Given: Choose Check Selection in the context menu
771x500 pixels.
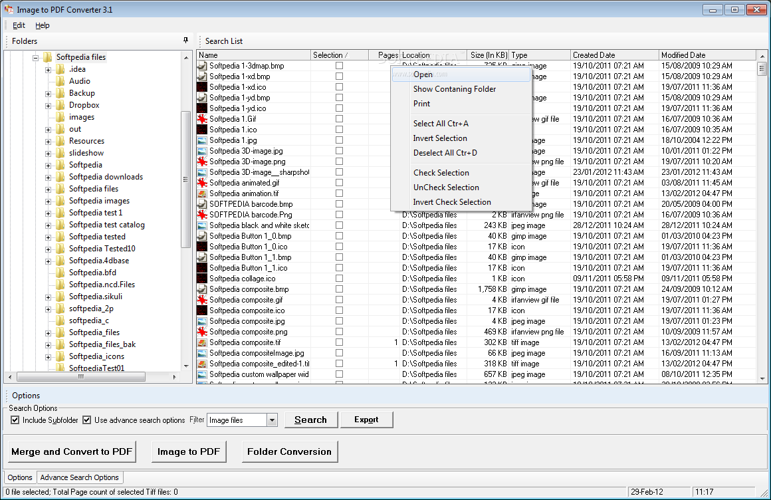Looking at the screenshot, I should pos(461,173).
